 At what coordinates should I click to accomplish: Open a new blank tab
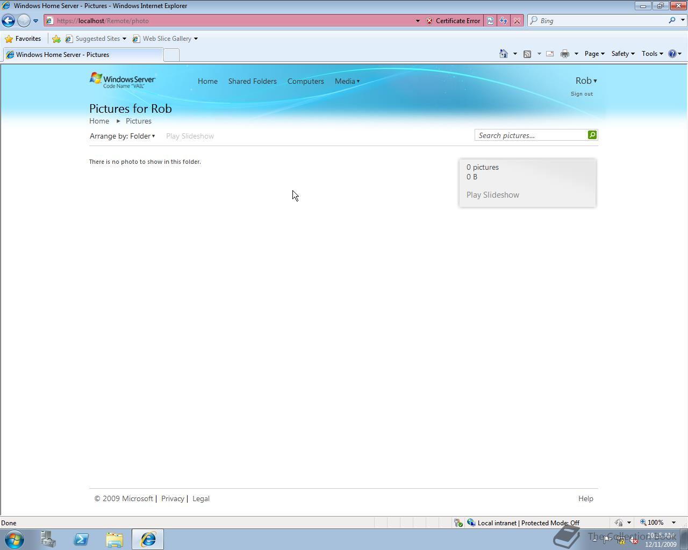tap(171, 55)
